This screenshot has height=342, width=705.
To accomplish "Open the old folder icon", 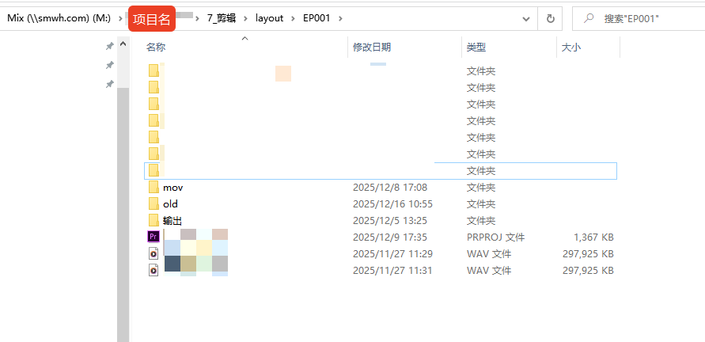I will click(x=154, y=203).
